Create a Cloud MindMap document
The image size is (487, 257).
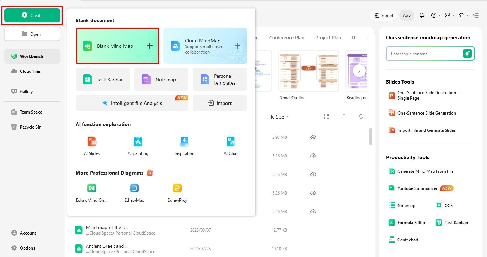click(205, 46)
